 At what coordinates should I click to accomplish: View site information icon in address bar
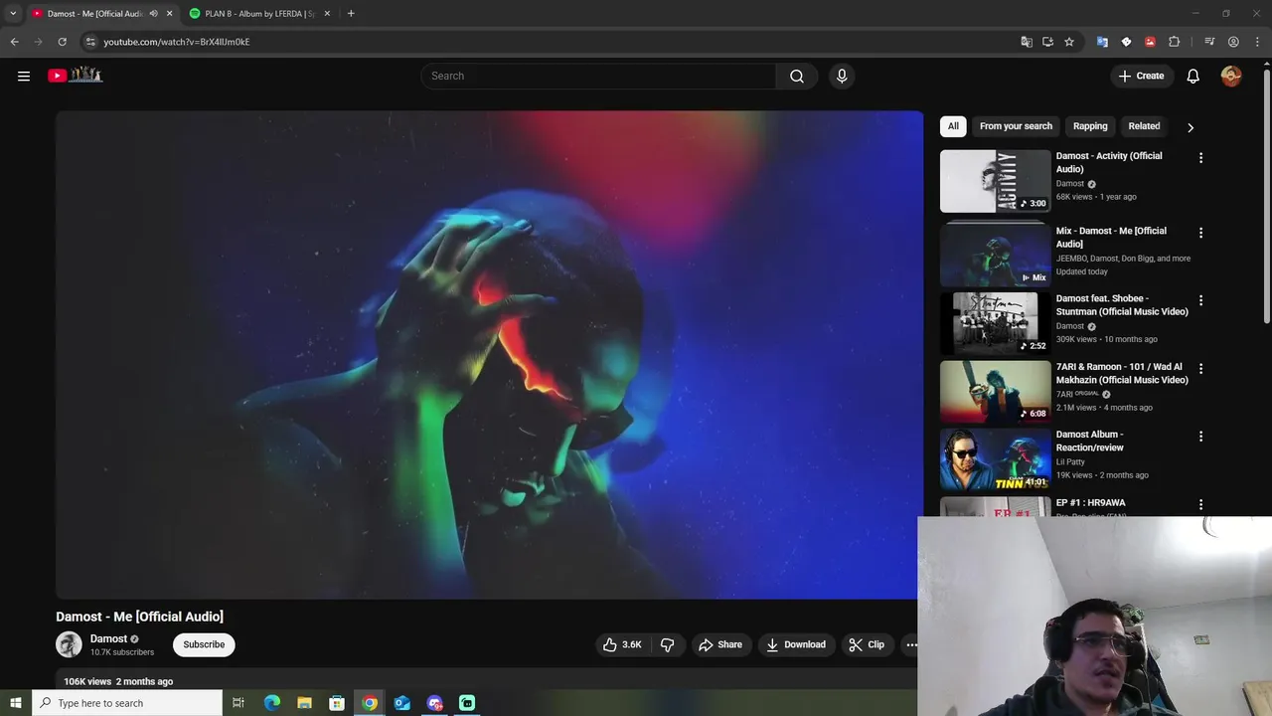[x=90, y=42]
